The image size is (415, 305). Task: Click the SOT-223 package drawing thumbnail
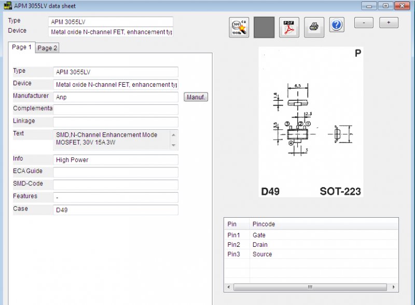pyautogui.click(x=311, y=122)
